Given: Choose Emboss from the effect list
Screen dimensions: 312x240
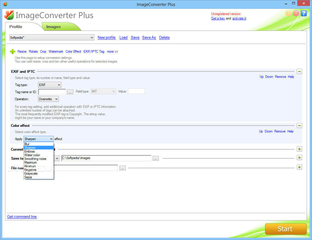Looking at the screenshot, I should [x=39, y=151].
